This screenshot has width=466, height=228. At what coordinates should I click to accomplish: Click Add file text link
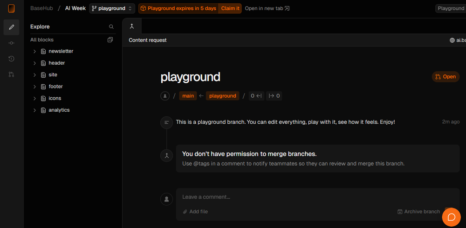[199, 212]
